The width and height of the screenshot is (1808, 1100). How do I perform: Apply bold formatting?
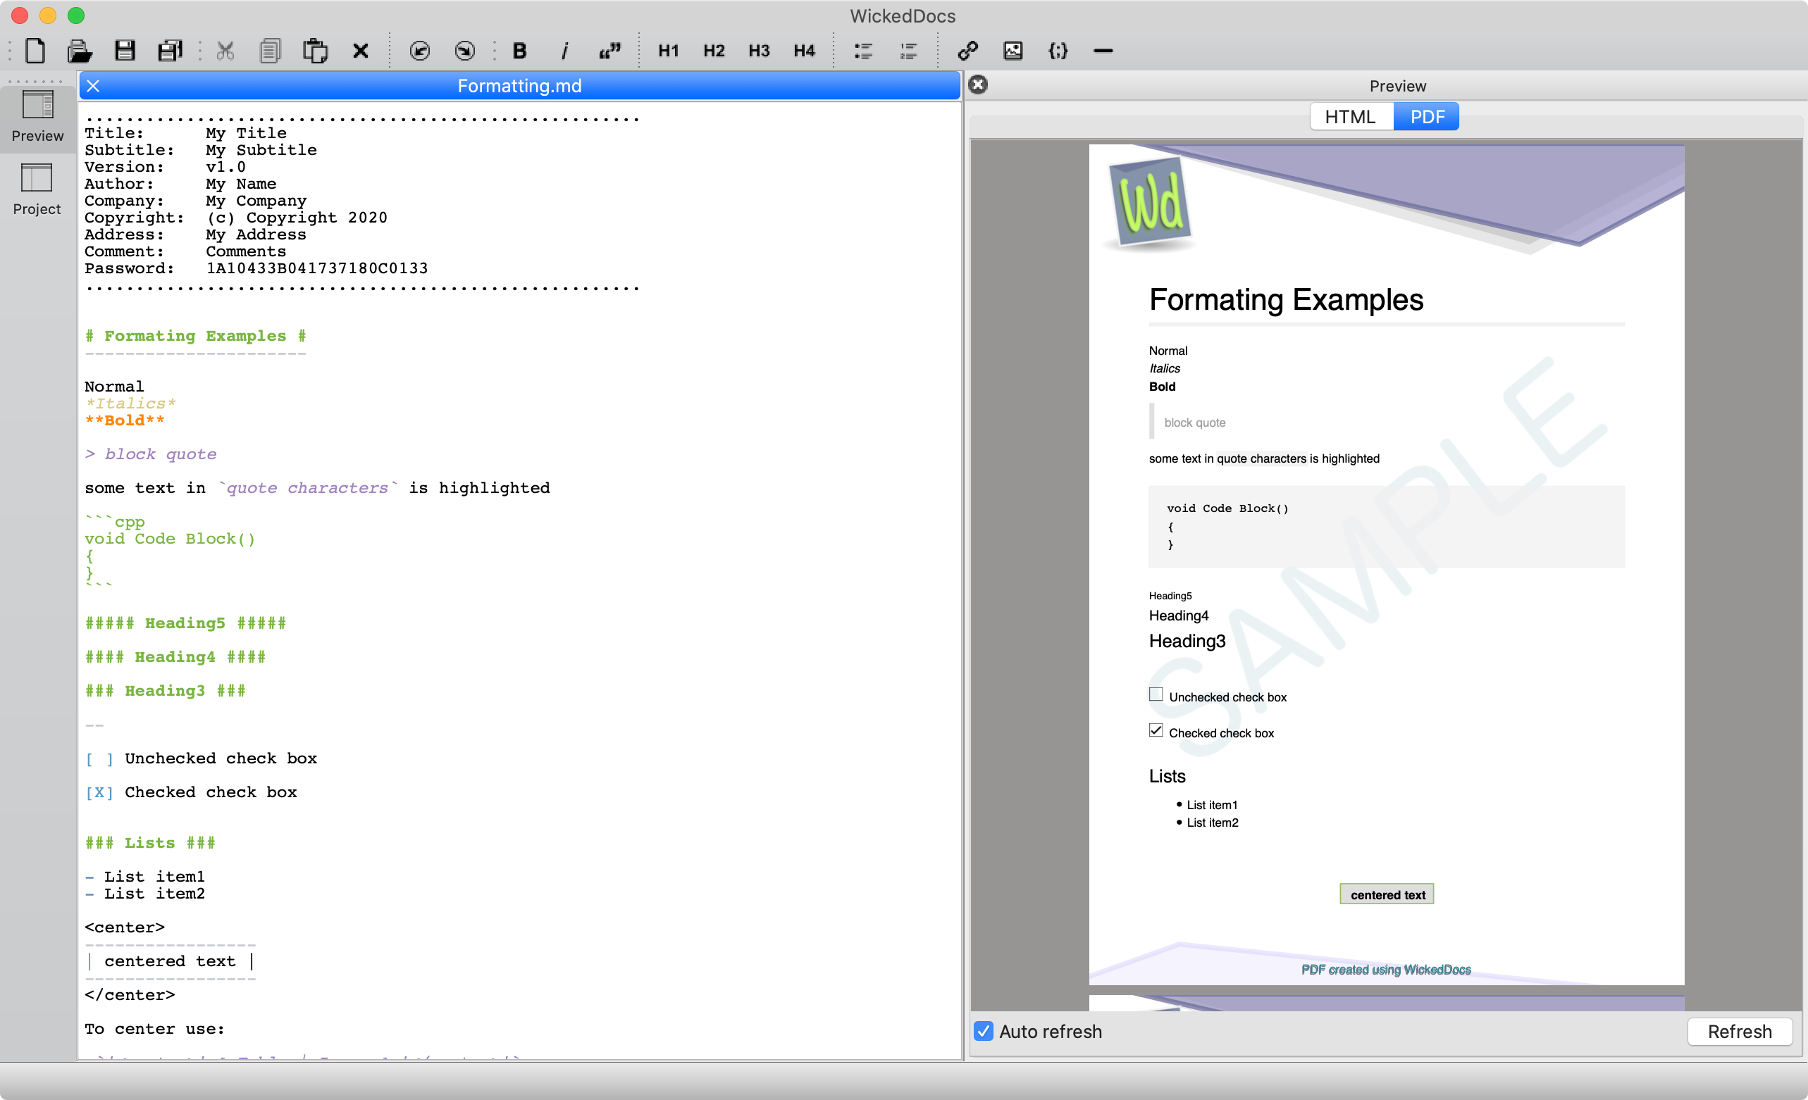pos(519,51)
